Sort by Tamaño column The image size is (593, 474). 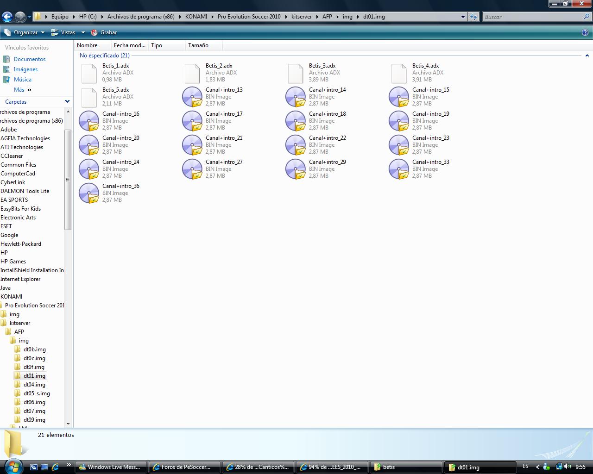point(203,45)
